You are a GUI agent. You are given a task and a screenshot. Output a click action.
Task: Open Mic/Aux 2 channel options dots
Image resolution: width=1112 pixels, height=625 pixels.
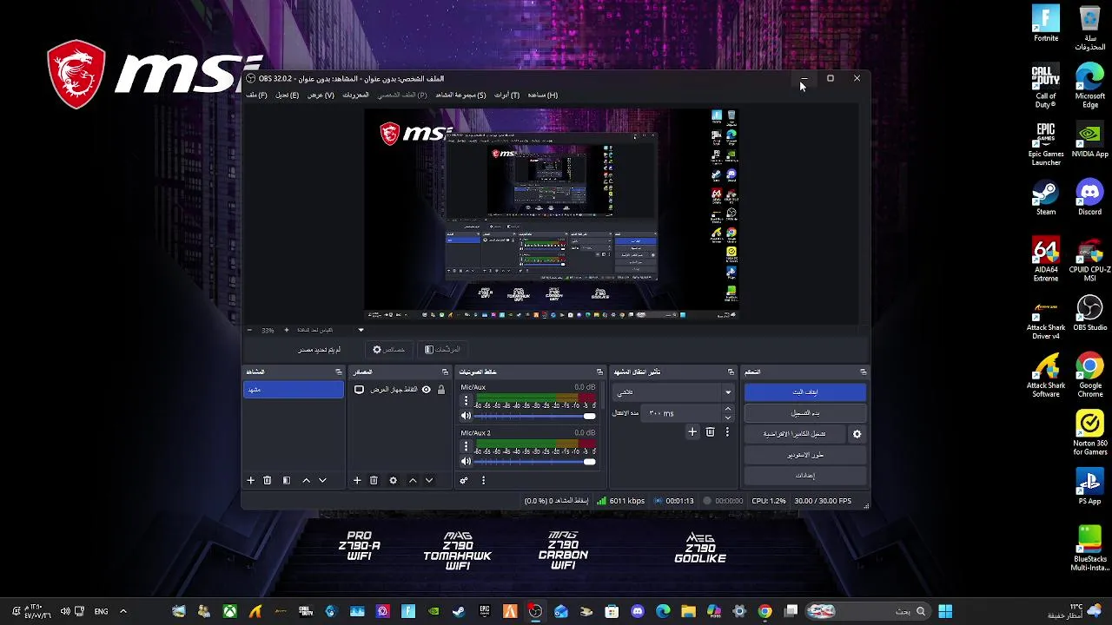[x=466, y=446]
